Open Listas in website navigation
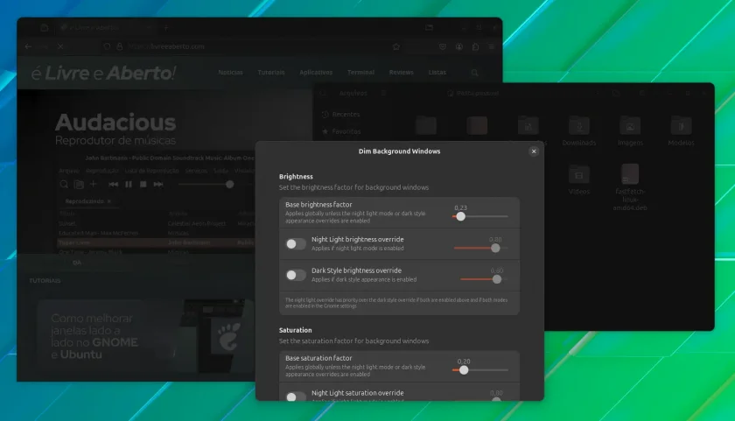 pos(437,72)
